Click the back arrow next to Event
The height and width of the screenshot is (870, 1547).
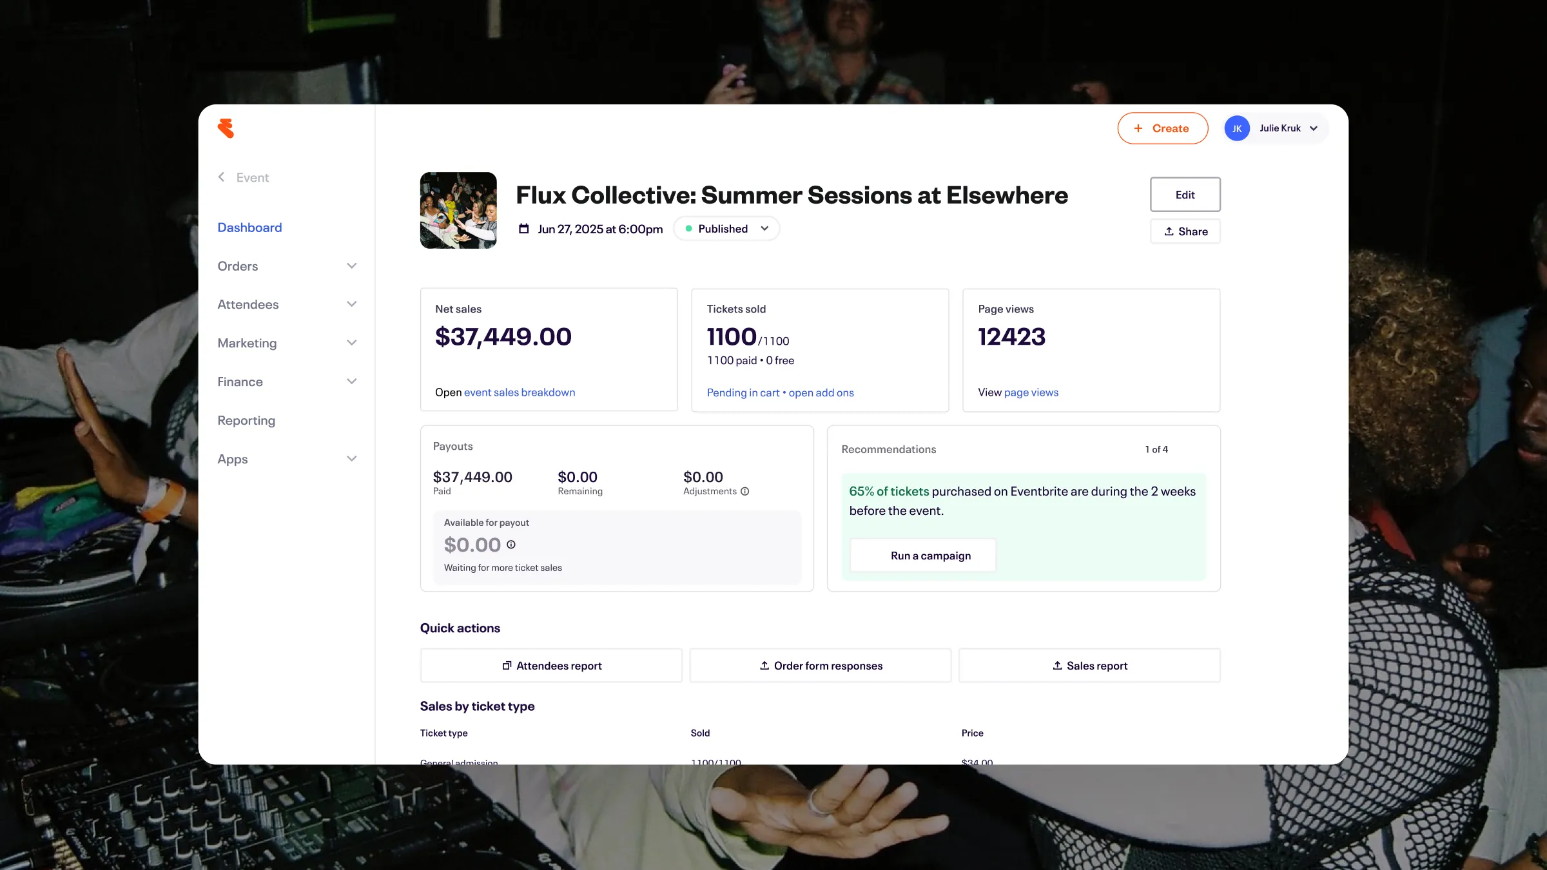click(221, 177)
